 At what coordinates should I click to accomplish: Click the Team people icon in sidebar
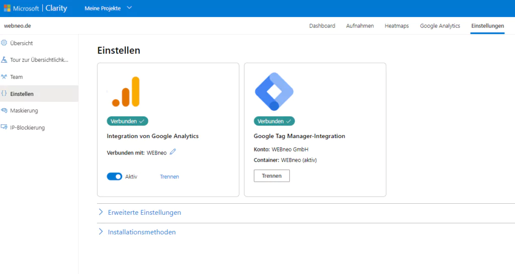click(x=4, y=77)
